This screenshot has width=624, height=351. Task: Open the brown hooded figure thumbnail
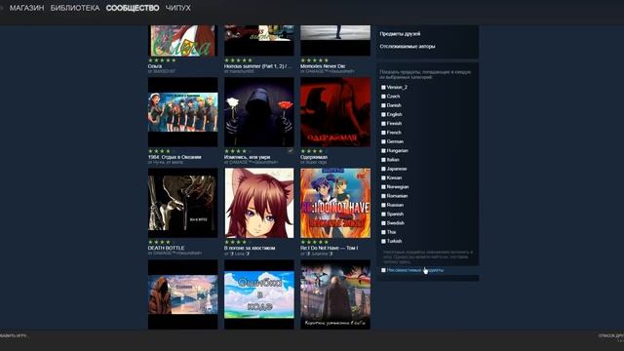click(183, 294)
